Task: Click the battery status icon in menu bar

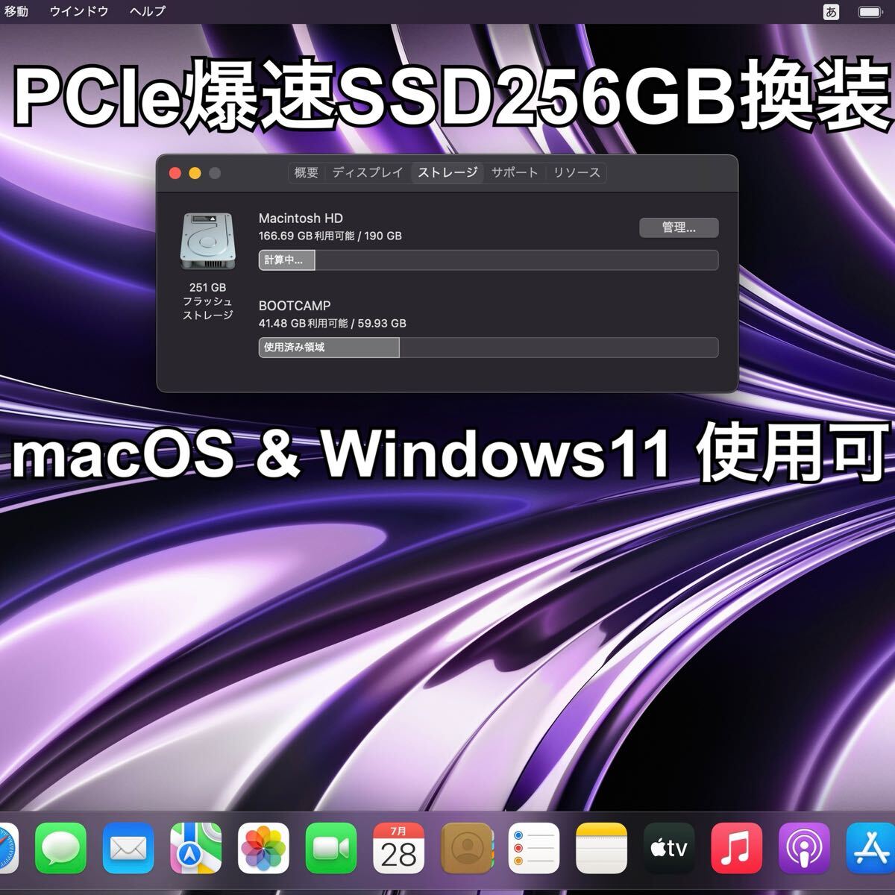Action: click(870, 12)
